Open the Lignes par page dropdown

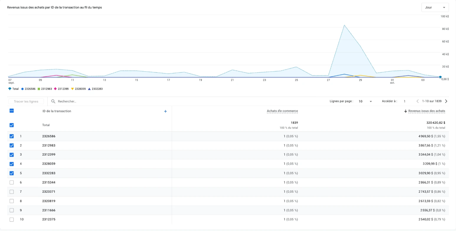click(365, 101)
